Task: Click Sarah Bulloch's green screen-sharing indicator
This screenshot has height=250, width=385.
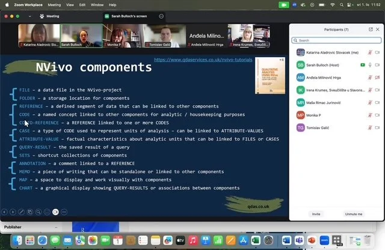Action: [x=362, y=65]
